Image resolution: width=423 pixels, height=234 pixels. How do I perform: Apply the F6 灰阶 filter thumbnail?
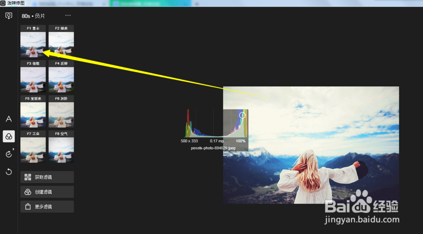pyautogui.click(x=61, y=112)
